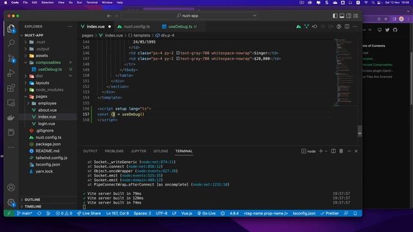The height and width of the screenshot is (232, 413).
Task: Click the Nuxt icon in editor toolbar
Action: pos(298,26)
